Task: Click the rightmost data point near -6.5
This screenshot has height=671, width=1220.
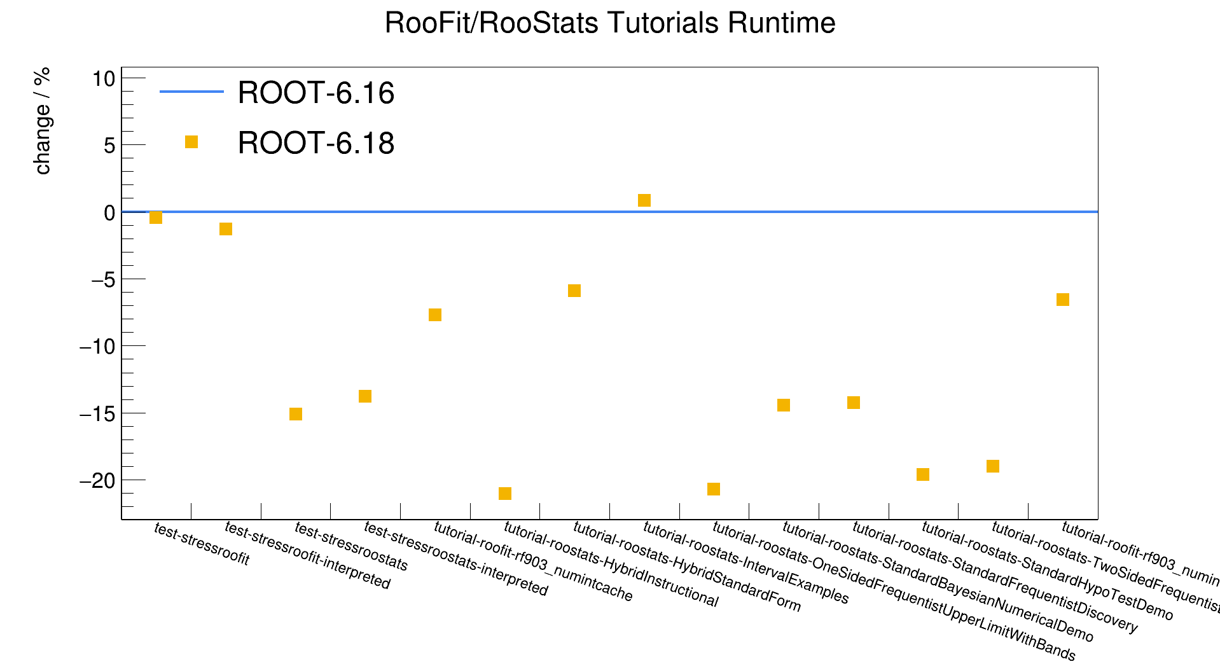Action: (x=1063, y=300)
